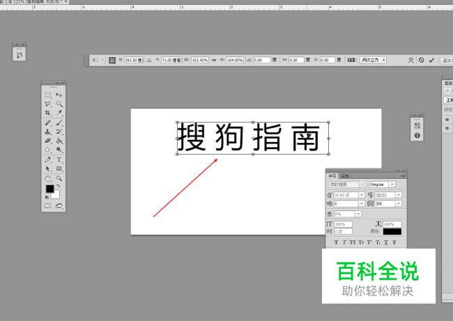Select the History Brush tool
Screen dimensions: 453x321
click(x=59, y=132)
